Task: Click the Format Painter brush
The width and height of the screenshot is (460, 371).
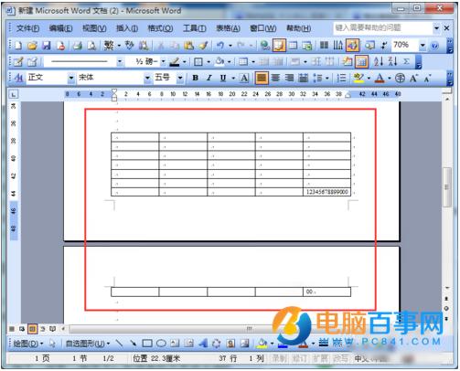Action: pos(203,46)
